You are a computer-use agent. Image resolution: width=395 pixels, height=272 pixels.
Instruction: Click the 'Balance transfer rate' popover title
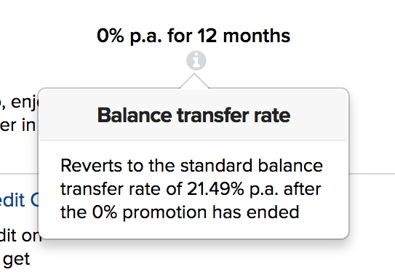(x=193, y=116)
